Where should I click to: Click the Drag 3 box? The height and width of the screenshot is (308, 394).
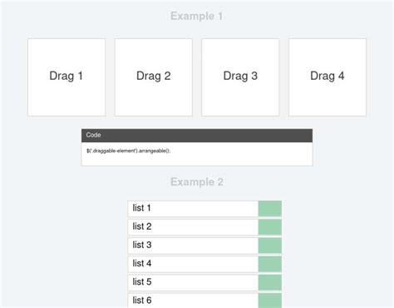[x=240, y=77]
